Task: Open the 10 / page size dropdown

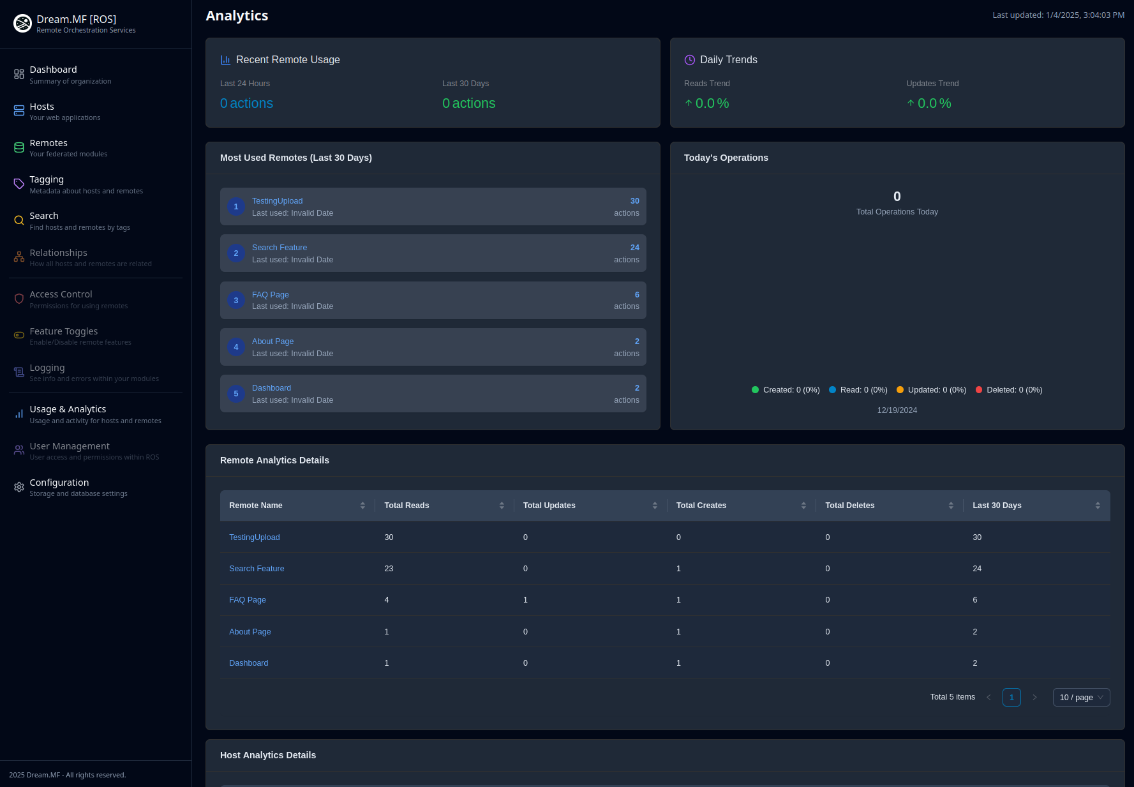Action: (1081, 698)
